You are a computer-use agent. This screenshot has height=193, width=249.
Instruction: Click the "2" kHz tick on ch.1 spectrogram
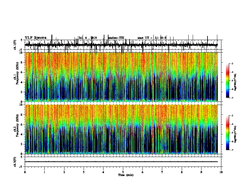click(22, 92)
